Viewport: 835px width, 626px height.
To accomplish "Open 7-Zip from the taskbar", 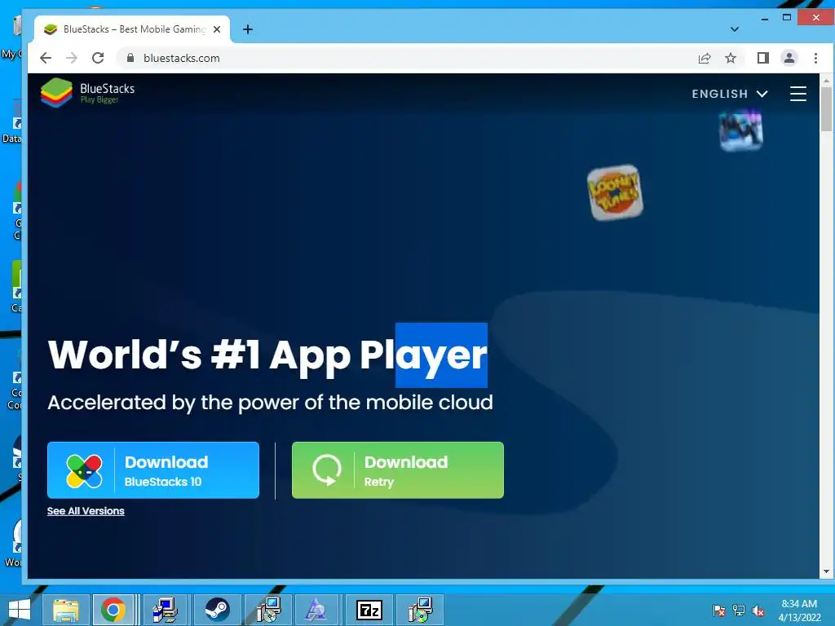I will coord(369,610).
